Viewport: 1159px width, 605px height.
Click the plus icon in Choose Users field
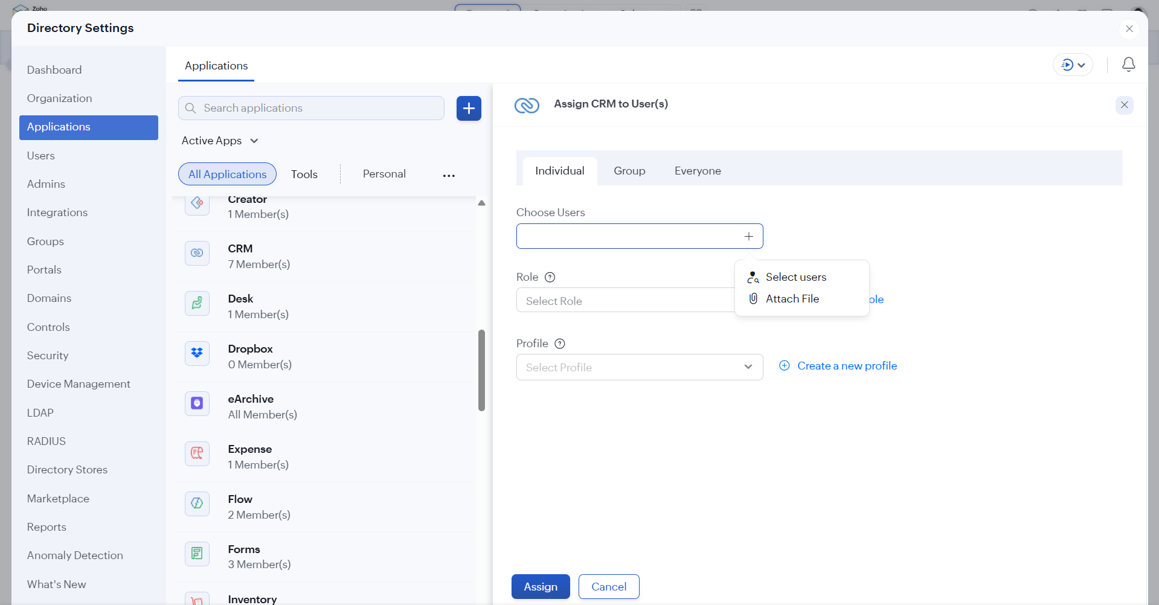click(749, 237)
